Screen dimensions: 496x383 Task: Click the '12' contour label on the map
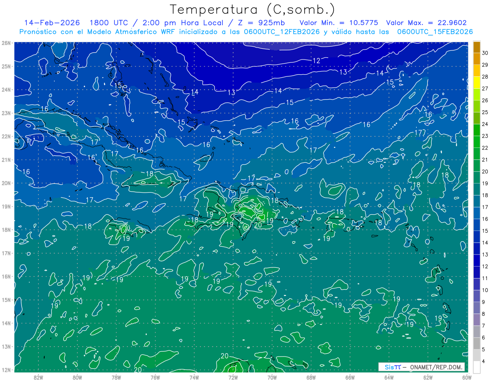[x=316, y=61]
